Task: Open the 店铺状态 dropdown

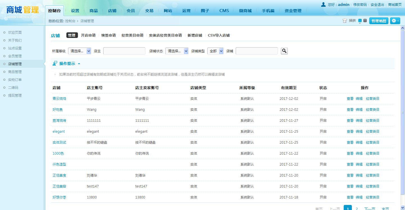Action: [x=177, y=51]
